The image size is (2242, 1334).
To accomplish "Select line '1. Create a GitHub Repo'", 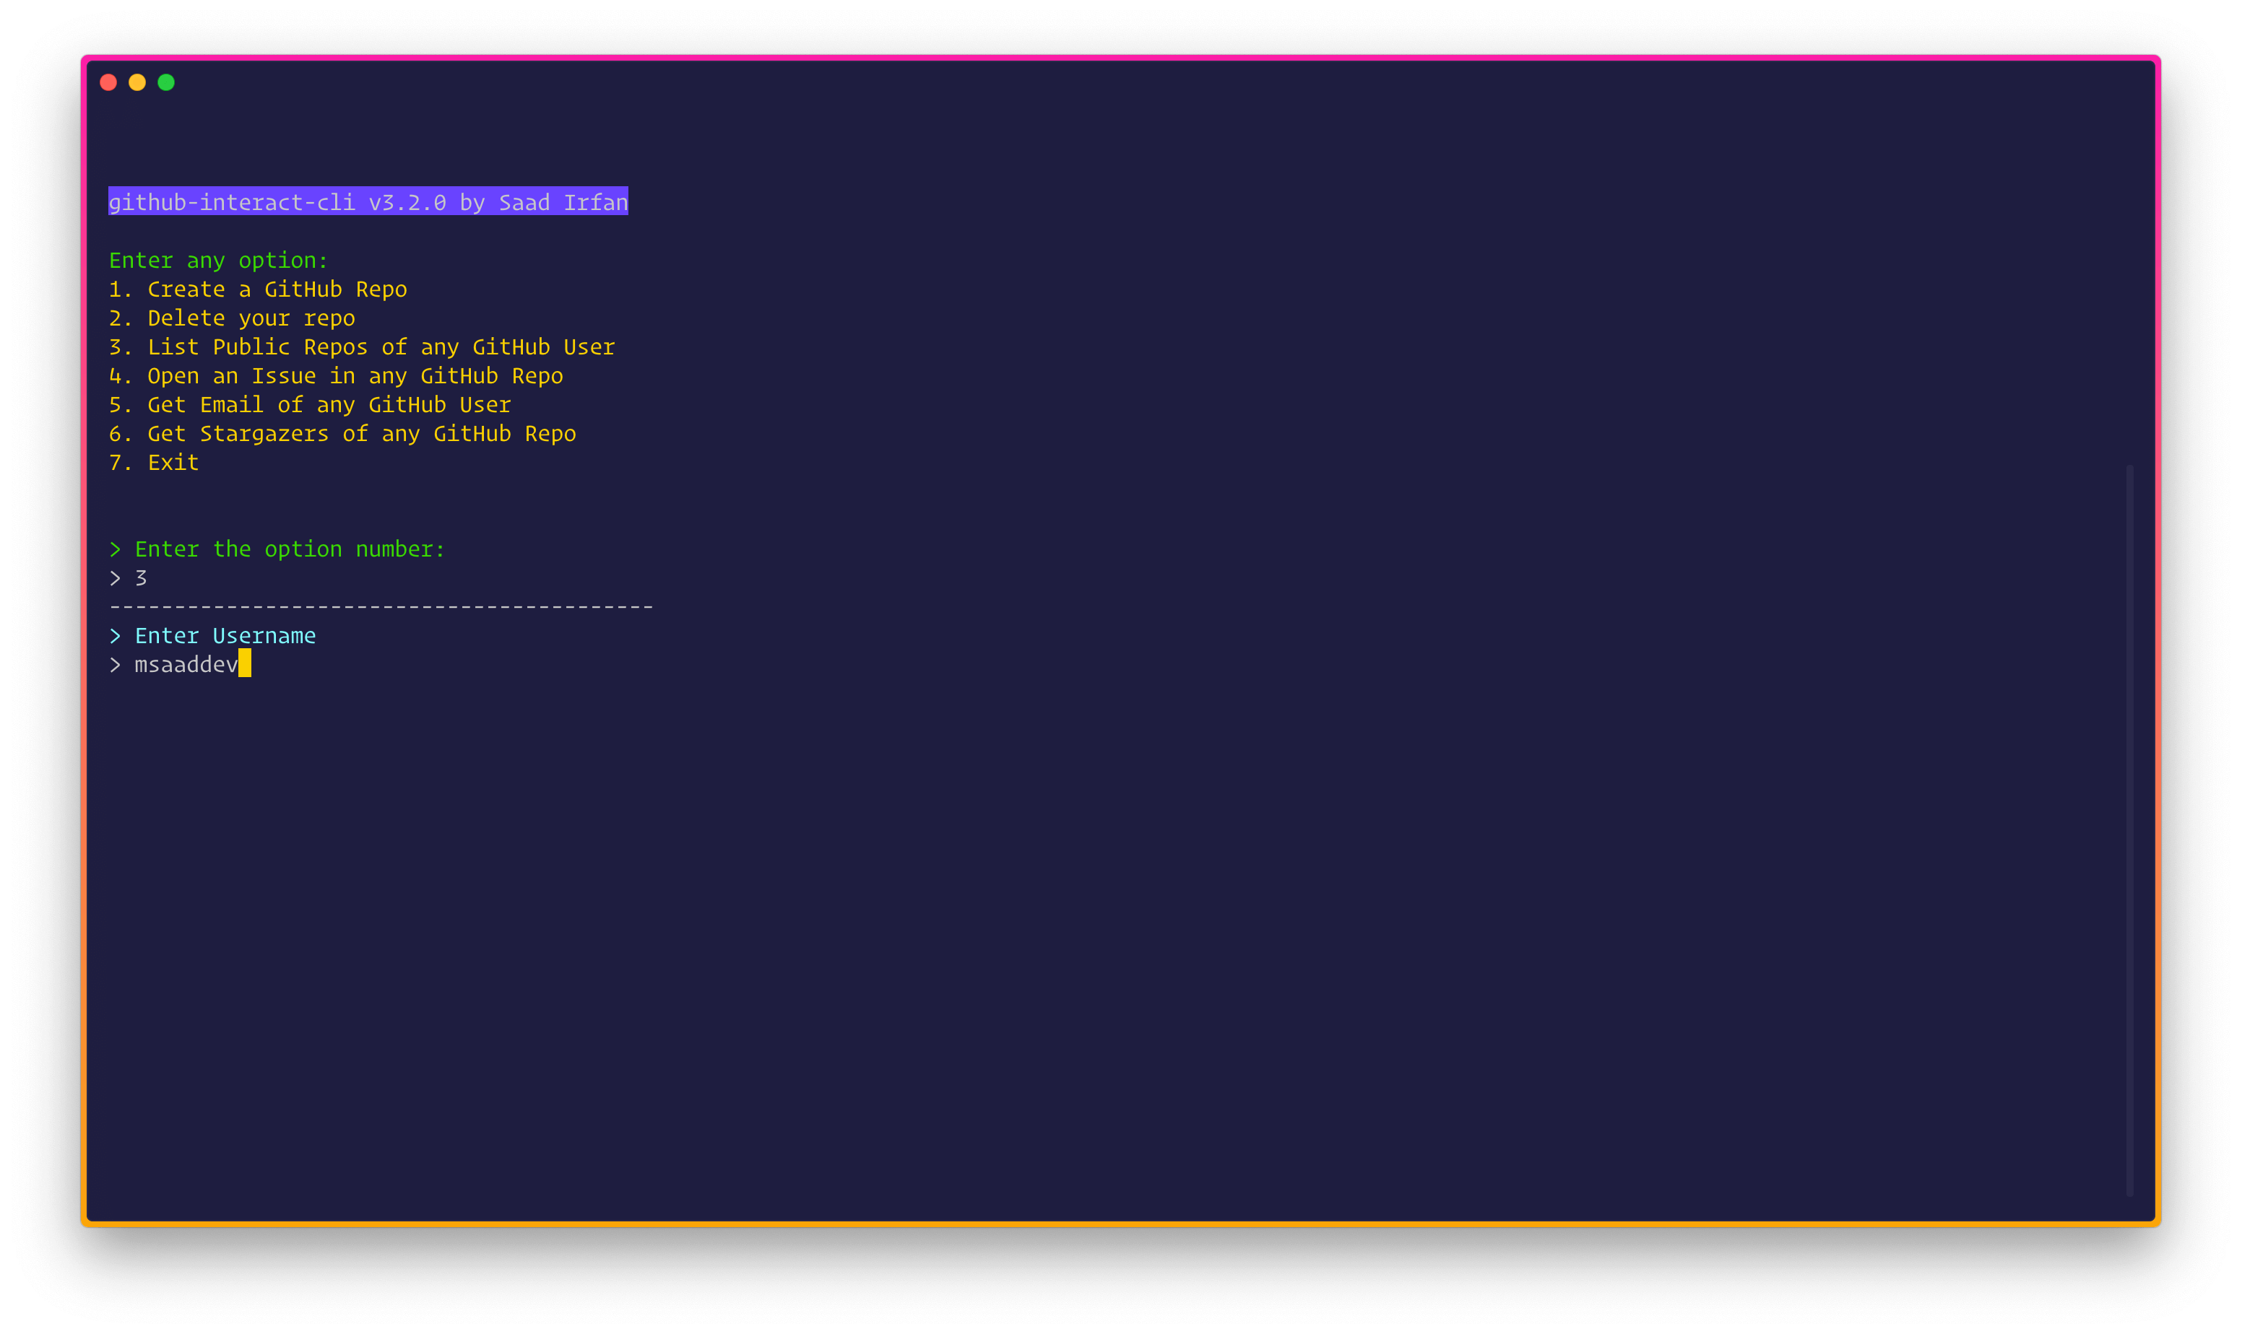I will click(258, 289).
